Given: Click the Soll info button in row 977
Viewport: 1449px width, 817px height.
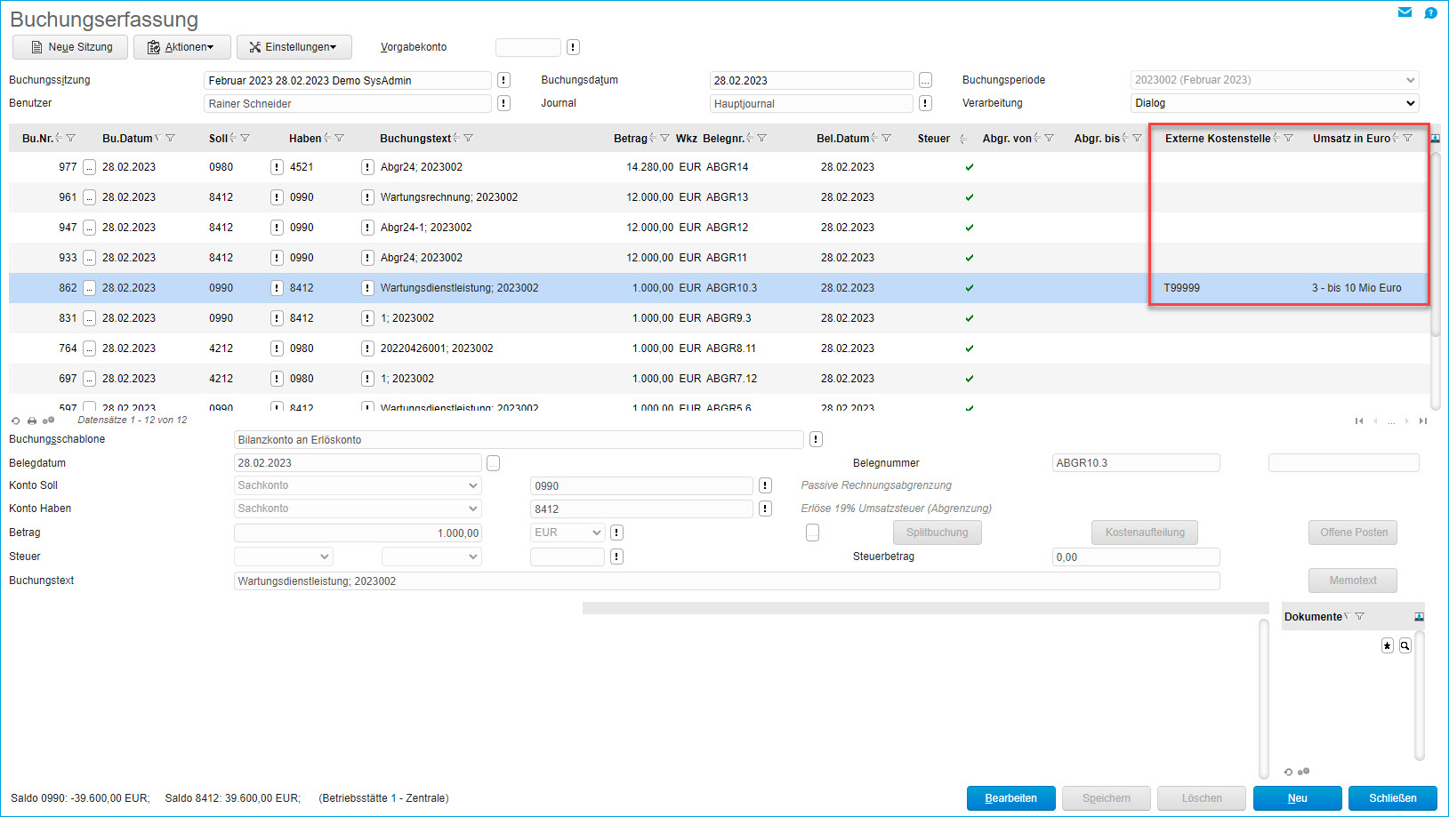Looking at the screenshot, I should tap(277, 167).
